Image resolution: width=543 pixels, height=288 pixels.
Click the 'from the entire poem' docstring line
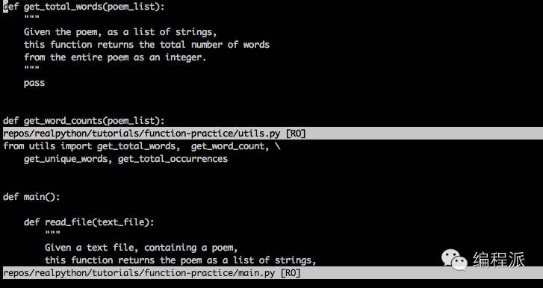click(115, 57)
